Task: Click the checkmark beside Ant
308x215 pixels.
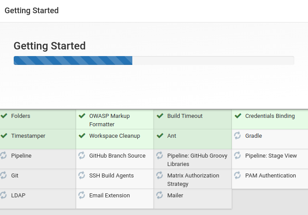Action: click(160, 136)
